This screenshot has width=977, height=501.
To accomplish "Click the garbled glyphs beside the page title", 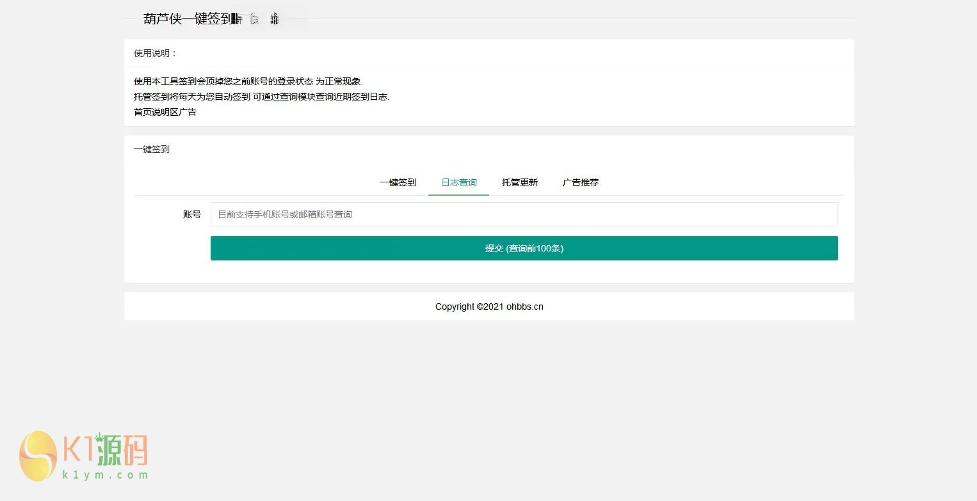I will point(256,19).
